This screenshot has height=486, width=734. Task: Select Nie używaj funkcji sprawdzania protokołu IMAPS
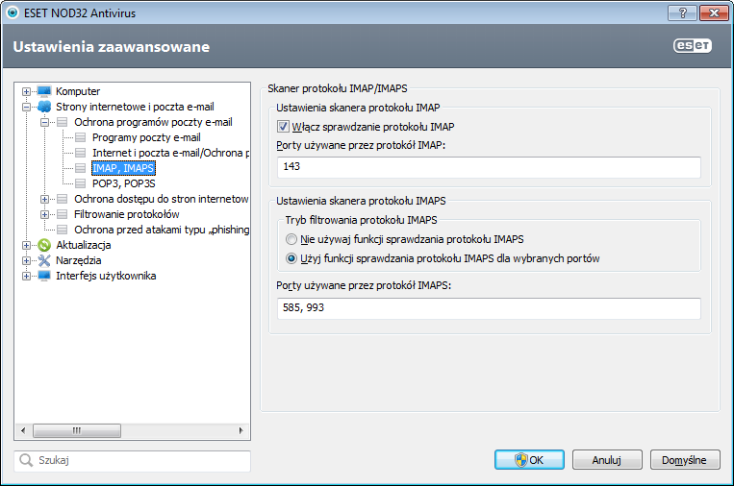[291, 239]
